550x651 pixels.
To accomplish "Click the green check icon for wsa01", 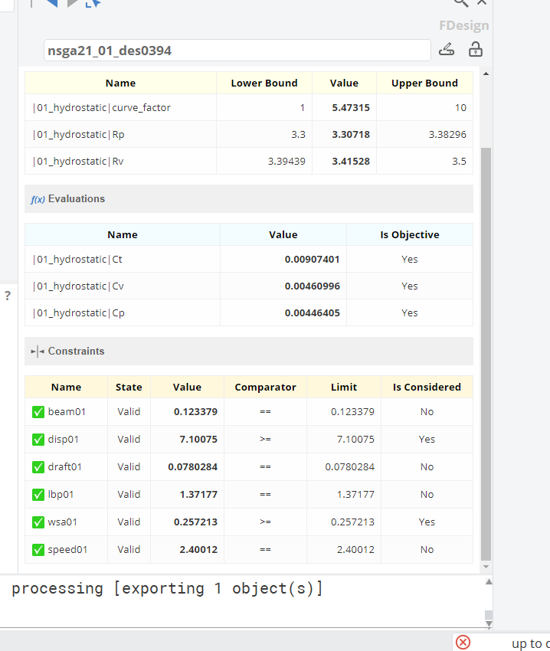I will pyautogui.click(x=38, y=522).
